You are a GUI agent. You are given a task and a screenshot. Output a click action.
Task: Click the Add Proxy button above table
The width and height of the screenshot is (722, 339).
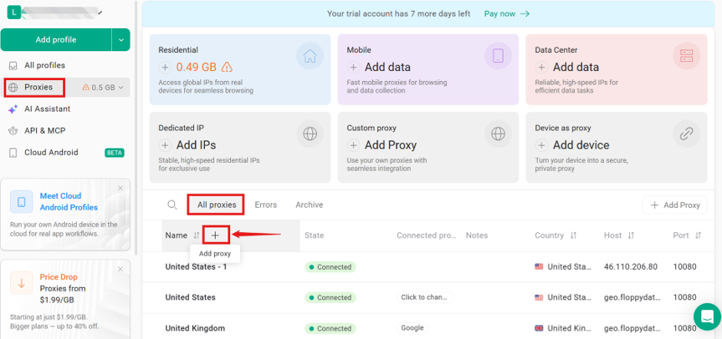674,205
